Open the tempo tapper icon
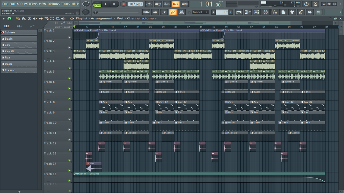Viewport: 344px width, 193px height. (301, 12)
